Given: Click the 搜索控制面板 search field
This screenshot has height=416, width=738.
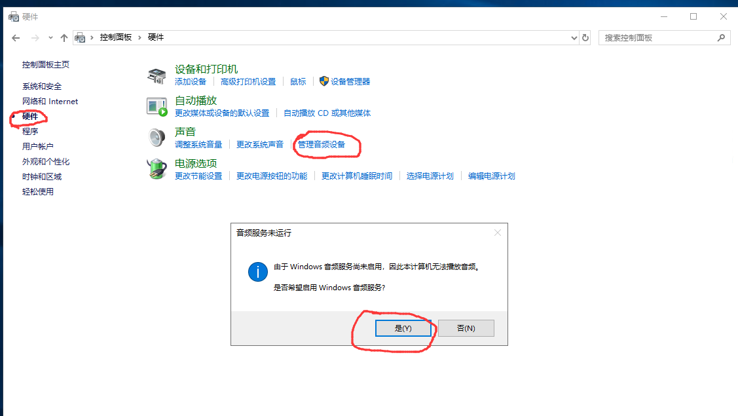Looking at the screenshot, I should pyautogui.click(x=657, y=38).
